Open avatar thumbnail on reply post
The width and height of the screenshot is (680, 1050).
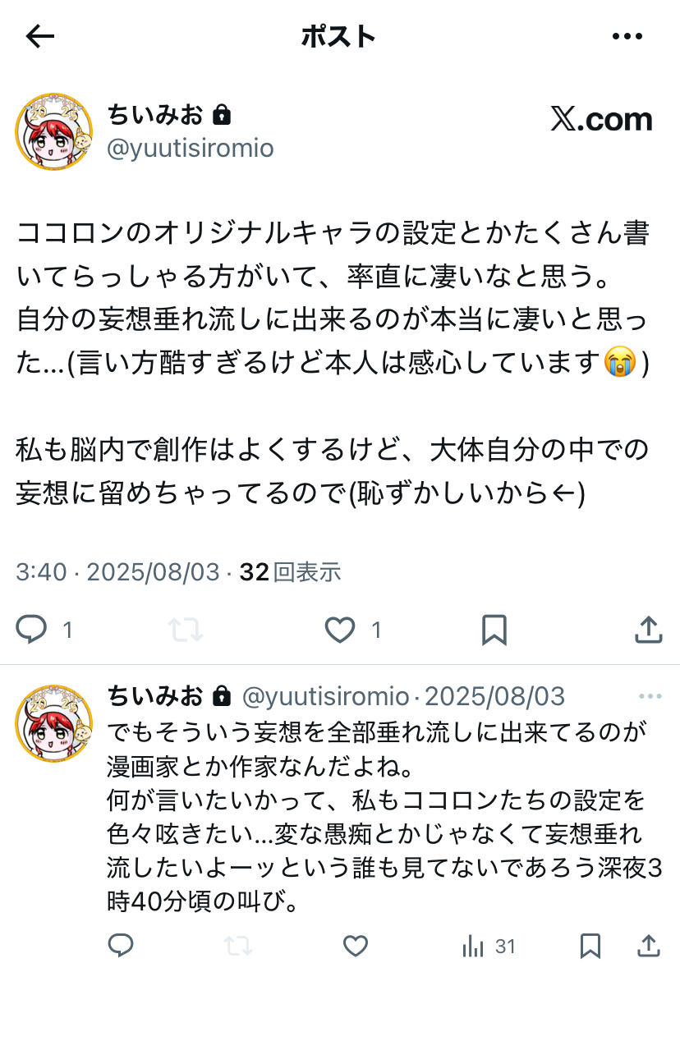pyautogui.click(x=54, y=723)
